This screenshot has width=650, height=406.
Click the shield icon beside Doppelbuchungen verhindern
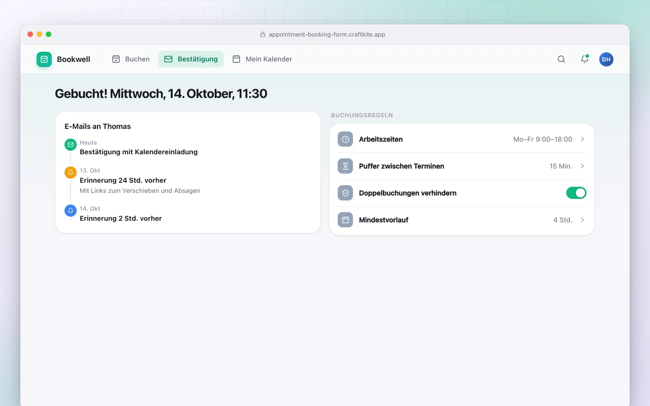point(345,193)
